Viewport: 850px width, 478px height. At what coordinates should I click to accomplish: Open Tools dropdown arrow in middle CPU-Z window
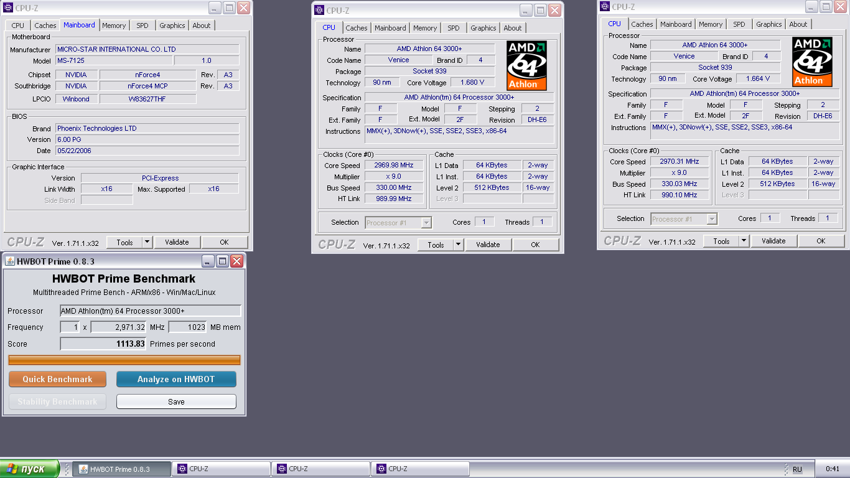458,245
